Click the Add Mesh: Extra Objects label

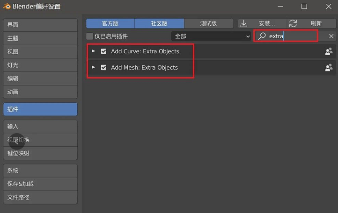click(145, 68)
